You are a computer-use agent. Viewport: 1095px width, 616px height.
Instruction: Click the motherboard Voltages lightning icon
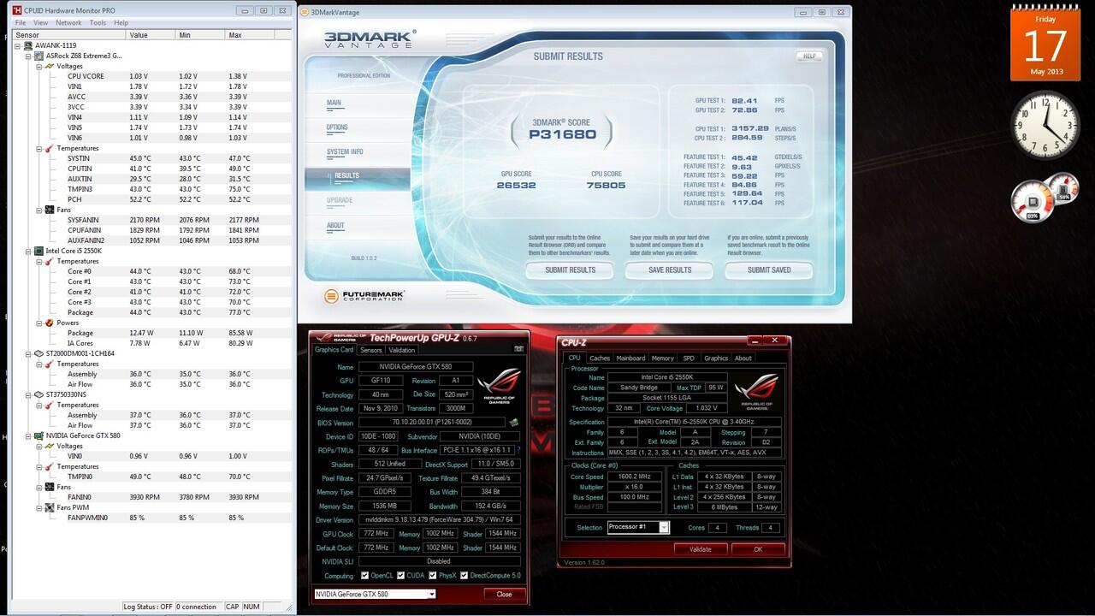[50, 66]
